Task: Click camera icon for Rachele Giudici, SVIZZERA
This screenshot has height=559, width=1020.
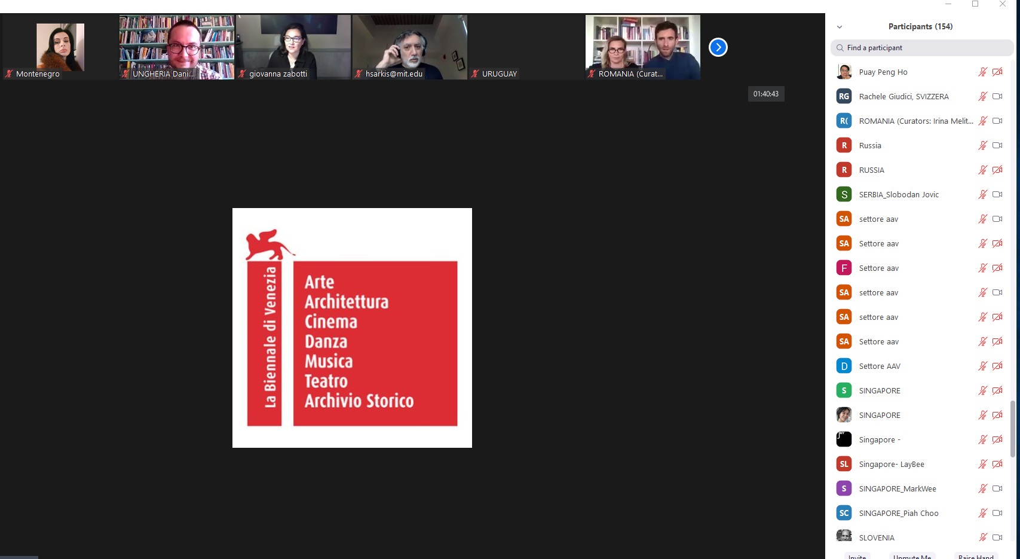Action: [x=997, y=96]
